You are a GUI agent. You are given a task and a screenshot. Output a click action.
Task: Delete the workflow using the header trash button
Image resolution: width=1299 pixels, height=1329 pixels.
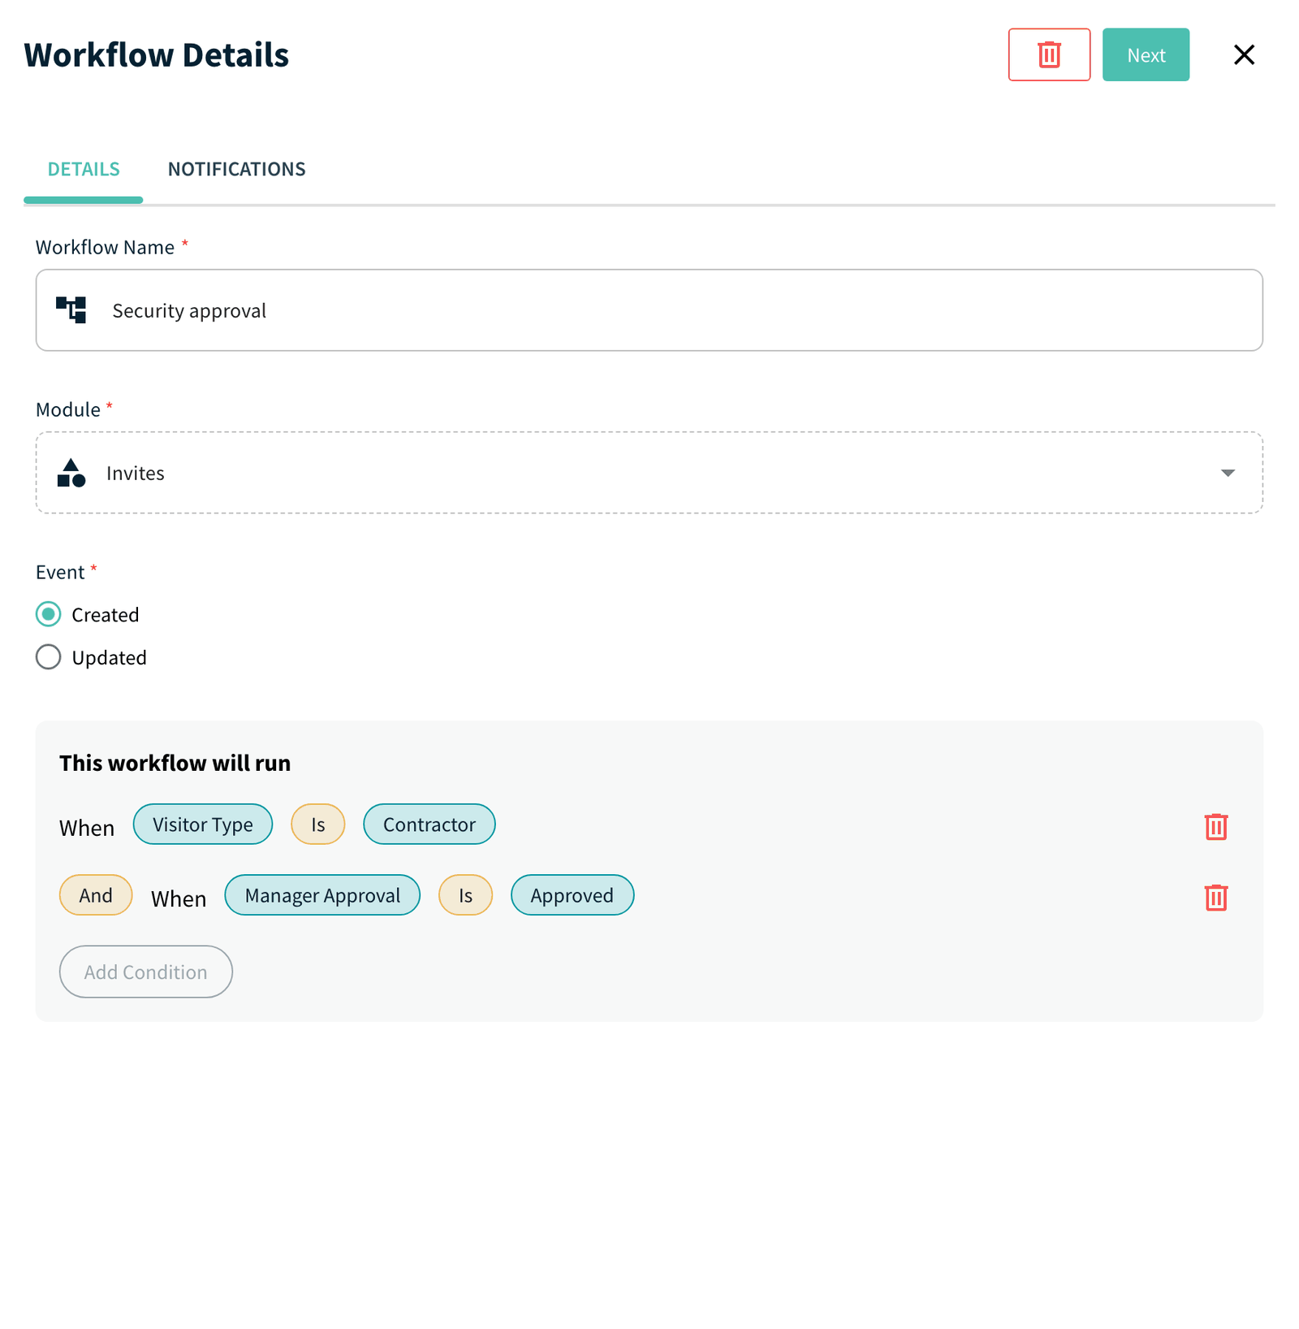point(1048,54)
